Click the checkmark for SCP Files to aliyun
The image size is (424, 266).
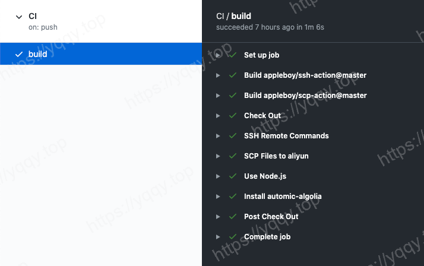point(233,156)
